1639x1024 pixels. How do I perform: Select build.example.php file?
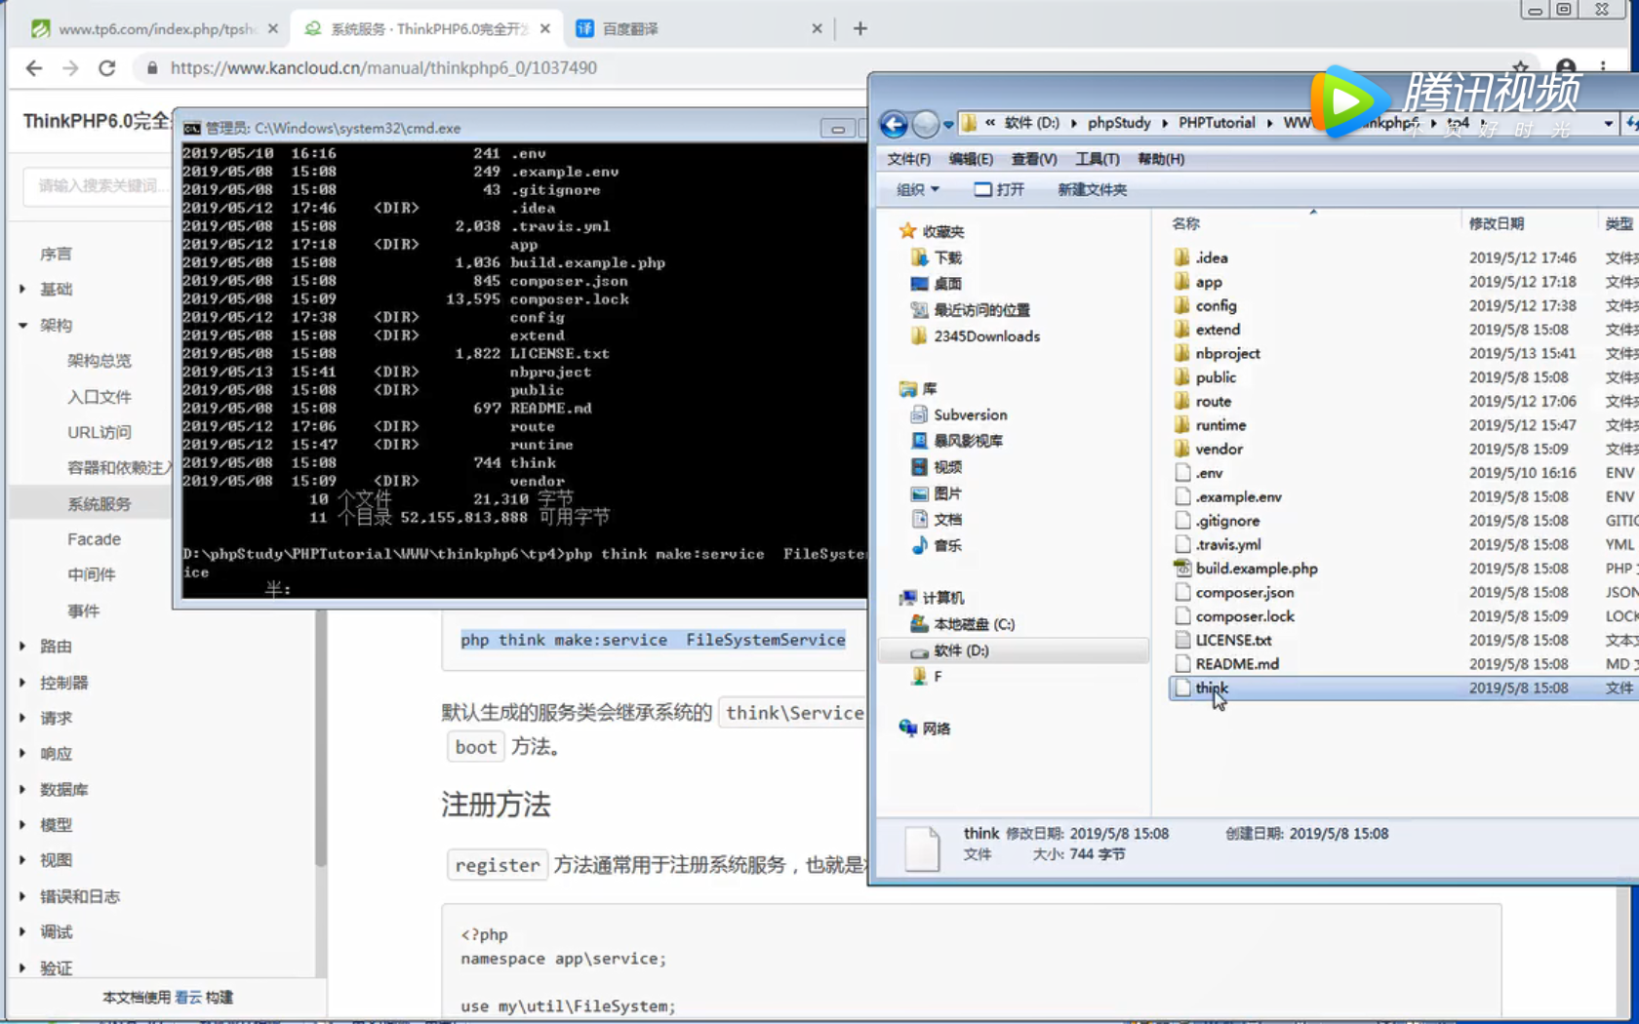(x=1257, y=569)
